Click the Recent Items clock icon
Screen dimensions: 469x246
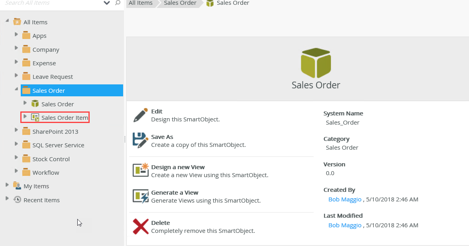click(x=17, y=200)
